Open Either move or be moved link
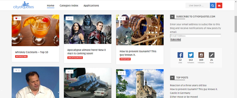 coord(184,97)
